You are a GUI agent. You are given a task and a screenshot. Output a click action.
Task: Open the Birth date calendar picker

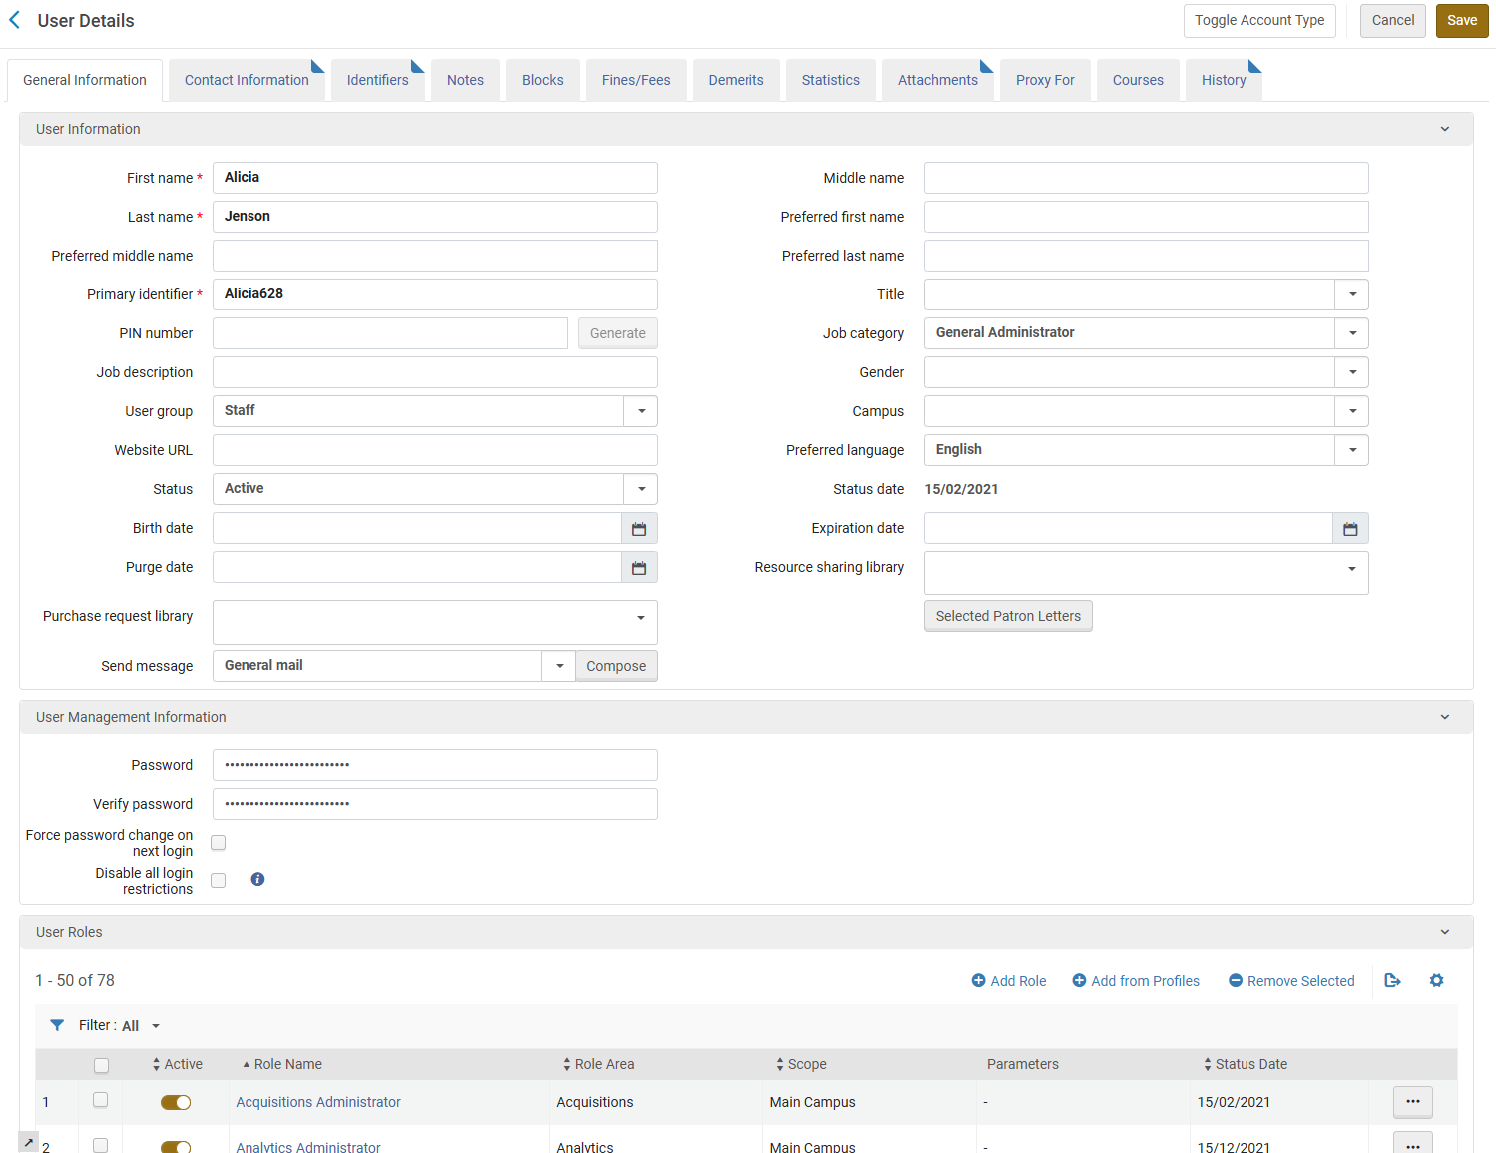point(639,528)
